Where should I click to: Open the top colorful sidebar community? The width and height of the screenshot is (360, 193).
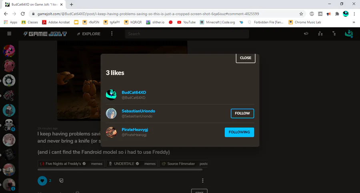tap(9, 51)
